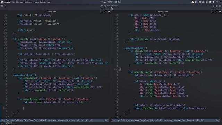The image size is (222, 125).
Task: Maximize the YTLang nvim pane
Action: [x=102, y=11]
